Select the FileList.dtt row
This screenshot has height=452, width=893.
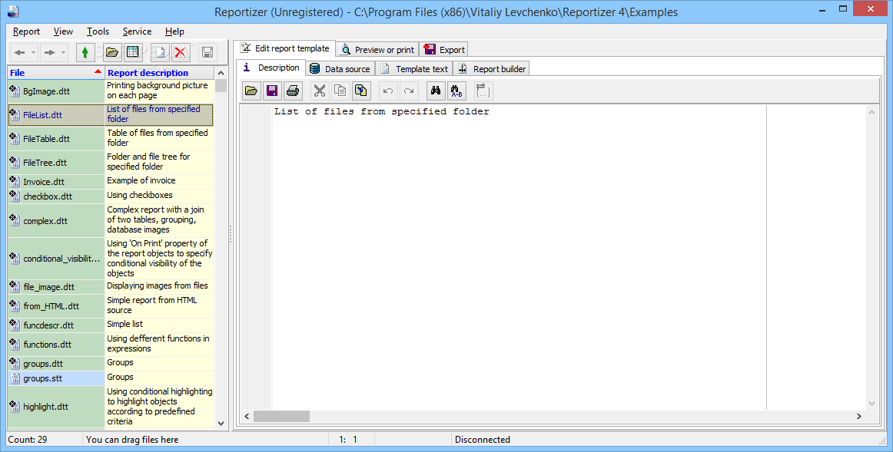(x=111, y=114)
